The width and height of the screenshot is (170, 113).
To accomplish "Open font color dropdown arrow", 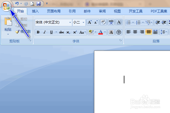I will [x=105, y=32].
